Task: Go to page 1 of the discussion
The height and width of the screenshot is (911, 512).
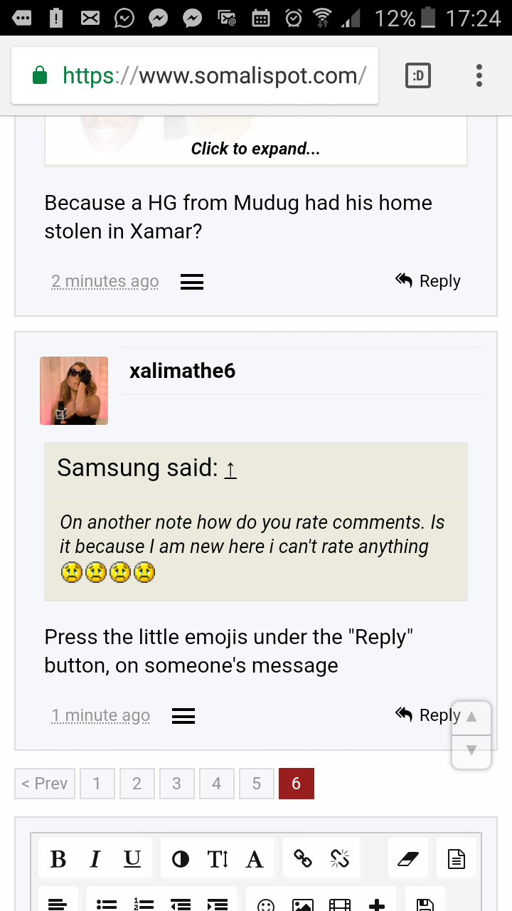Action: coord(97,783)
